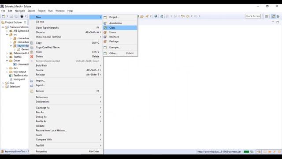The height and width of the screenshot is (159, 282).
Task: Open the New wizard dropdown arrow
Action: (7, 16)
